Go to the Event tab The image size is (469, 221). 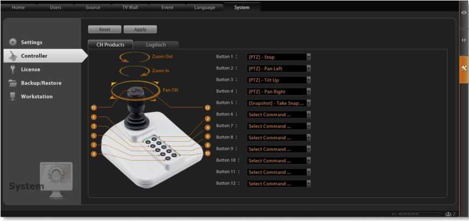pyautogui.click(x=168, y=8)
